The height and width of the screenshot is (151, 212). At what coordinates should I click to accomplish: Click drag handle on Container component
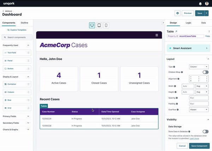click(28, 84)
